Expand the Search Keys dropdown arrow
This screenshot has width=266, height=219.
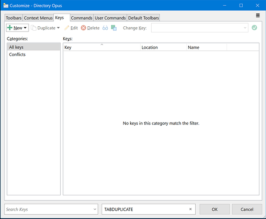tap(95, 209)
